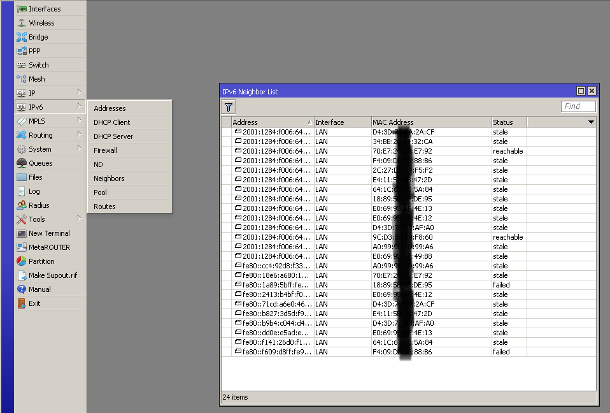610x413 pixels.
Task: Sort by the Interface column header
Action: click(x=343, y=122)
